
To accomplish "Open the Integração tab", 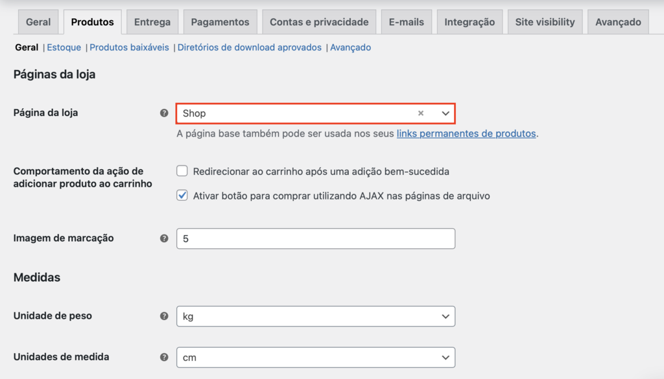I will click(469, 21).
